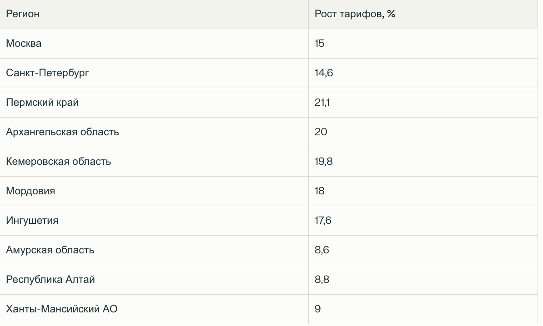Click the tariff value 17,6
Image resolution: width=543 pixels, height=326 pixels.
323,221
